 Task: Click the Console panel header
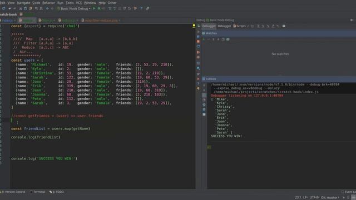[x=279, y=79]
